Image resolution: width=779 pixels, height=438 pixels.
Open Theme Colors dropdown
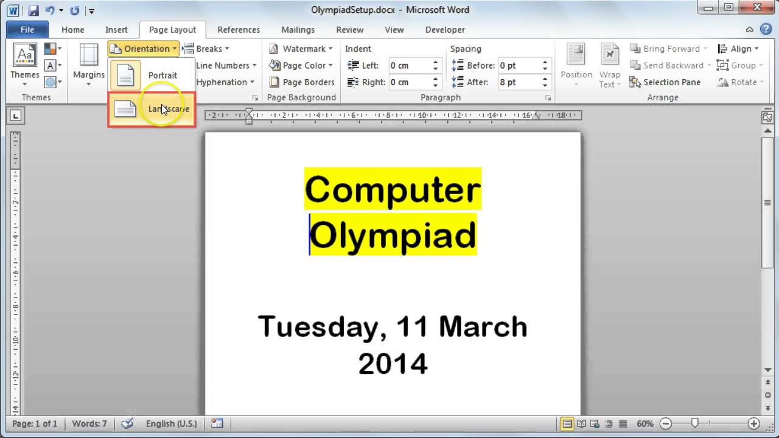click(53, 49)
